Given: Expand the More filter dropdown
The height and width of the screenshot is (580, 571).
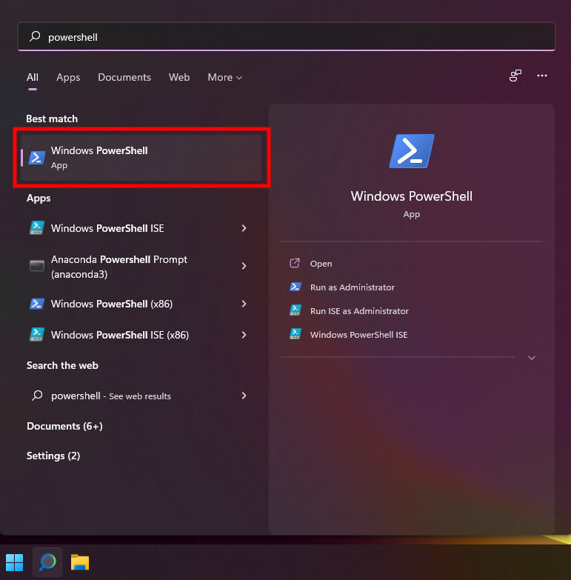Looking at the screenshot, I should [x=224, y=77].
